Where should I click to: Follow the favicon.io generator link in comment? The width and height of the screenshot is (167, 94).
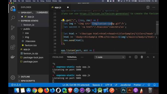pyautogui.click(x=104, y=14)
